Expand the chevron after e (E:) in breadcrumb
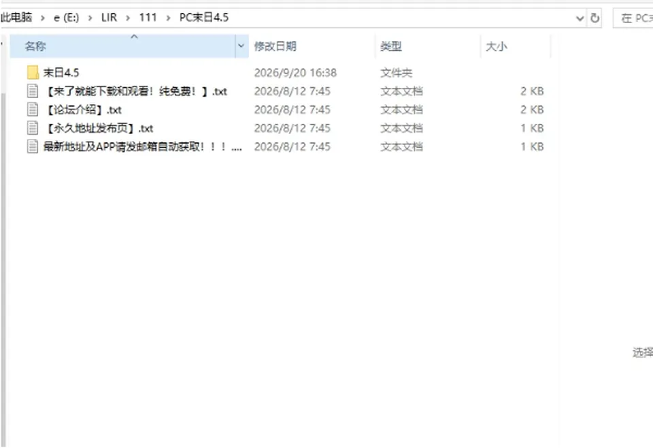The width and height of the screenshot is (653, 448). (90, 18)
